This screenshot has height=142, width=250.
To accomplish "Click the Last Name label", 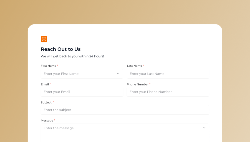I will point(134,66).
